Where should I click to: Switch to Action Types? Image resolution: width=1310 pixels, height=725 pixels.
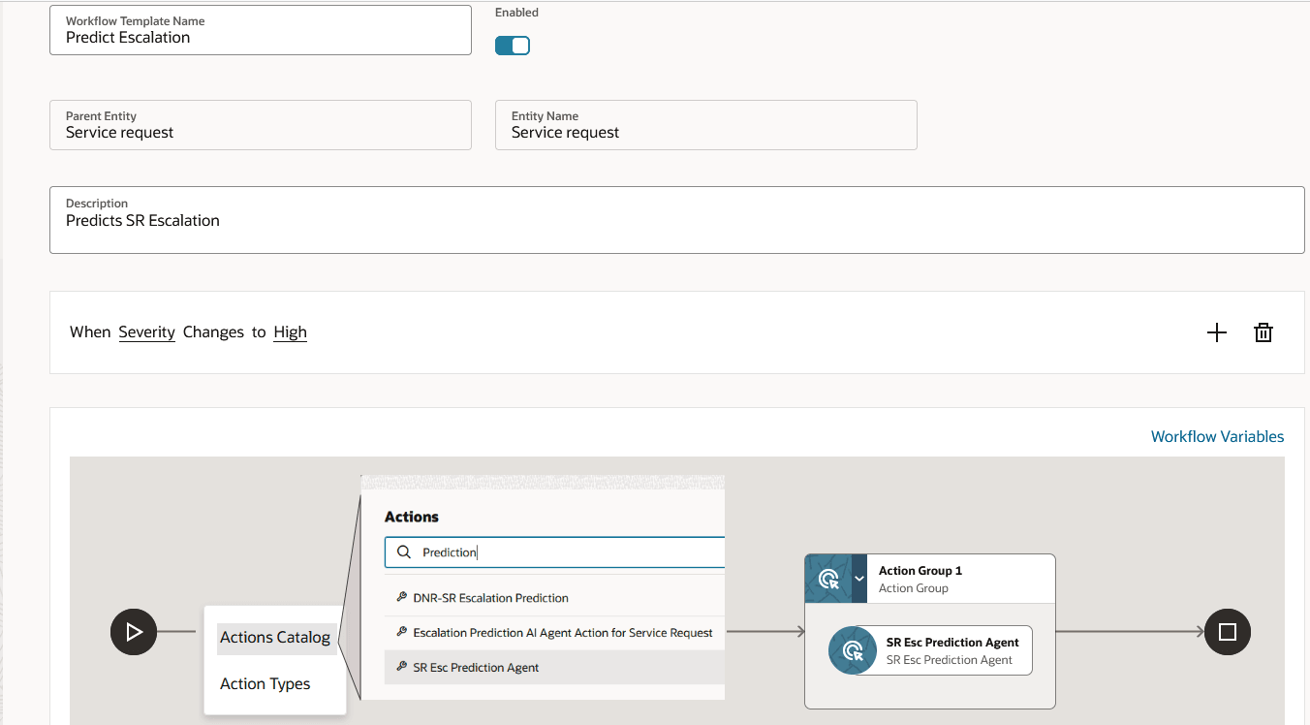[x=265, y=683]
